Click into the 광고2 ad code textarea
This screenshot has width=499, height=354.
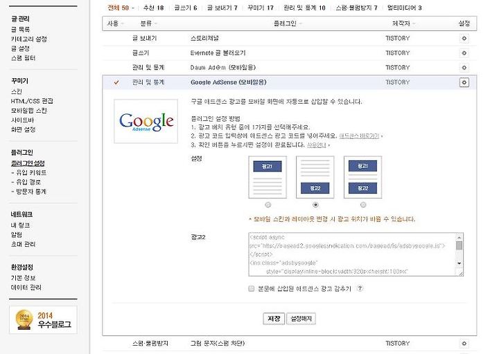pyautogui.click(x=352, y=254)
